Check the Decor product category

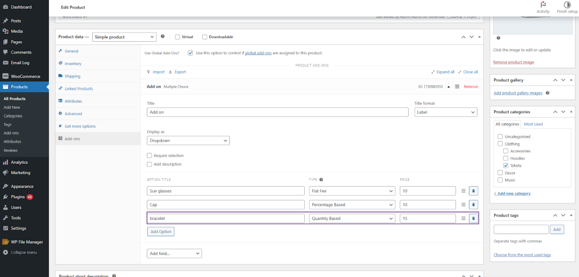pos(500,173)
